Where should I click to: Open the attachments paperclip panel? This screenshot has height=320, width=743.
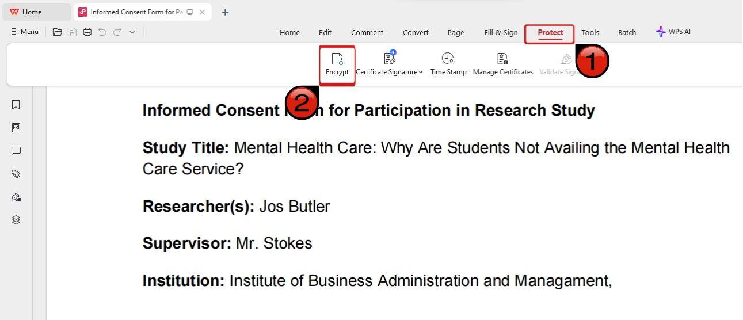16,174
